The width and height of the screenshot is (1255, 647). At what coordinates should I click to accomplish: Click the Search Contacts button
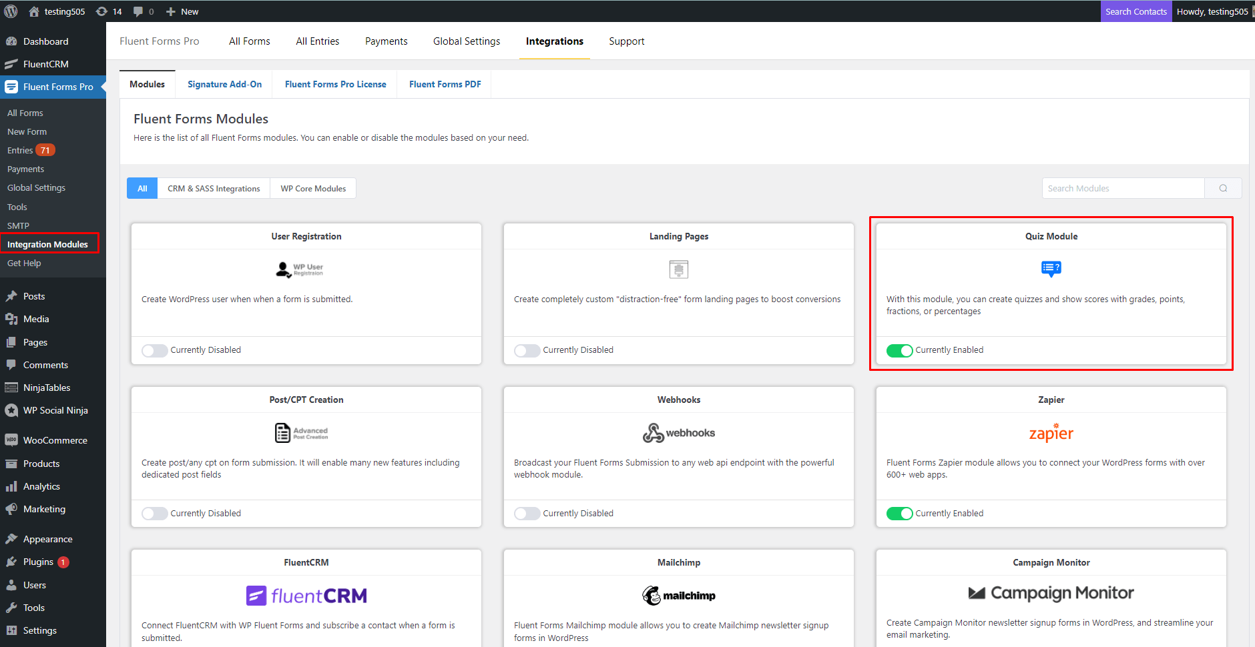(x=1136, y=11)
